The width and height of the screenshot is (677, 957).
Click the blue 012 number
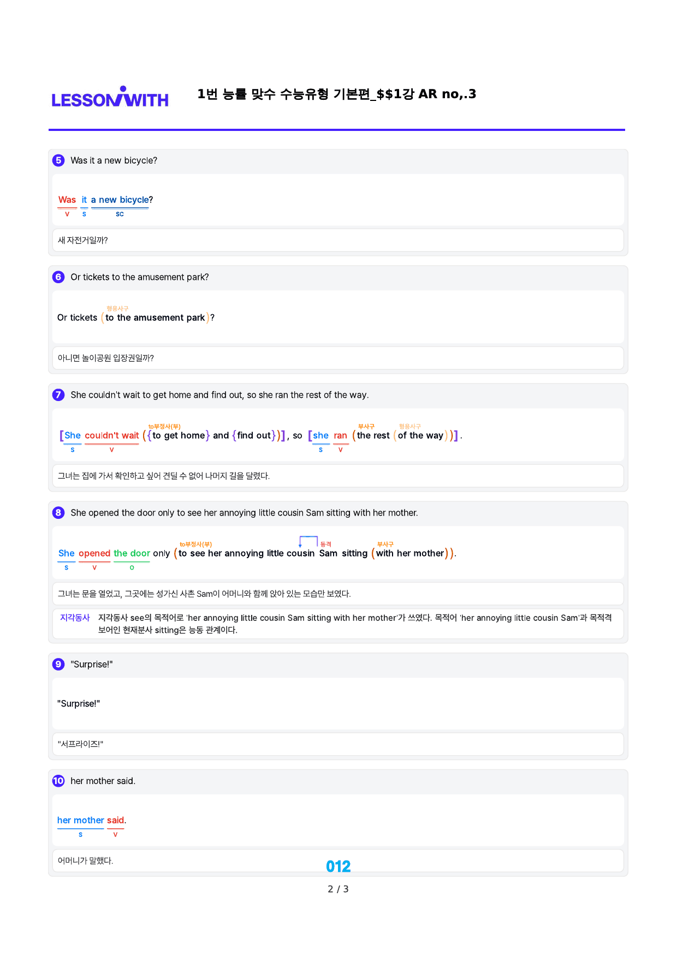pyautogui.click(x=338, y=866)
